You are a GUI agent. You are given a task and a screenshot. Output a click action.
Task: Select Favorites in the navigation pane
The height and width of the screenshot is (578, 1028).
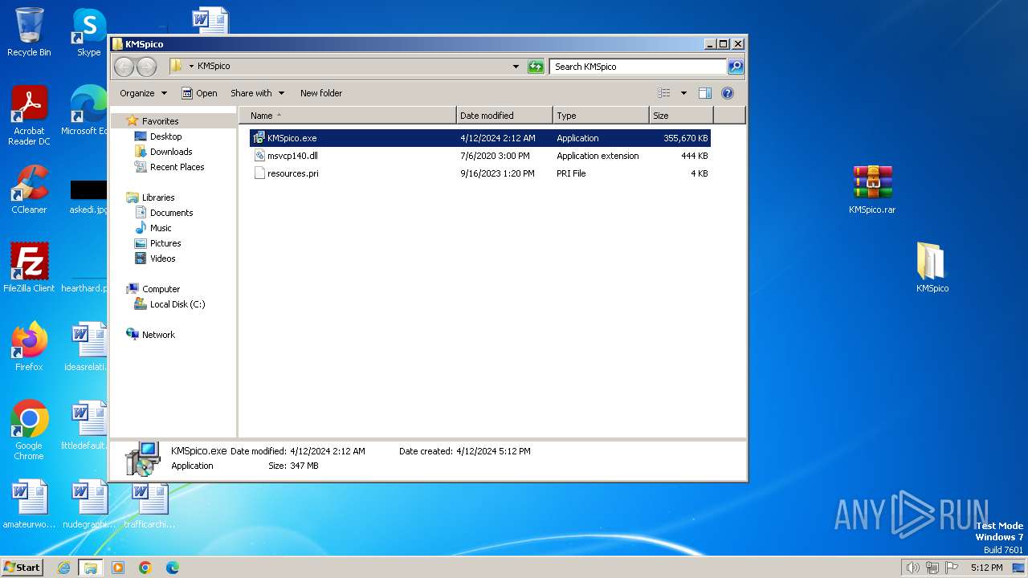point(160,121)
